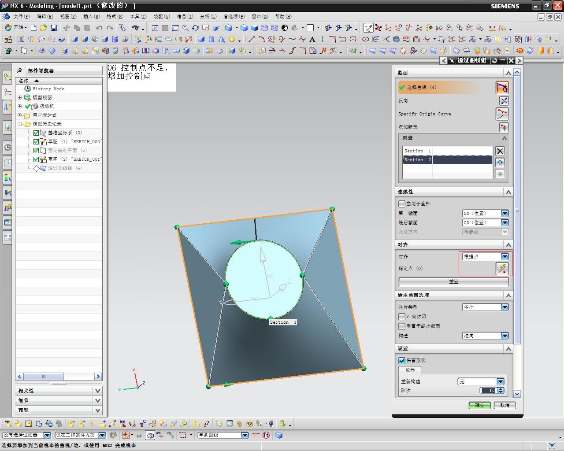The height and width of the screenshot is (451, 564).
Task: Open the 重新构建 无 dropdown
Action: pos(481,381)
